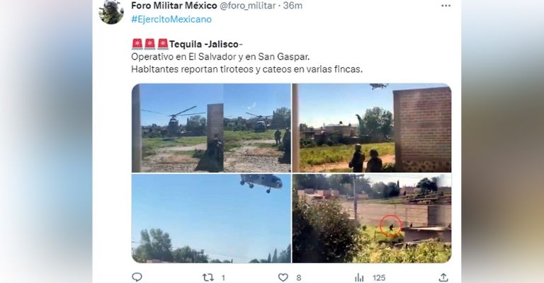544x283 pixels.
Task: Click the Tequila -Jalisco- bold heading text
Action: [x=206, y=45]
